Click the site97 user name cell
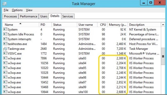 click(x=82, y=83)
